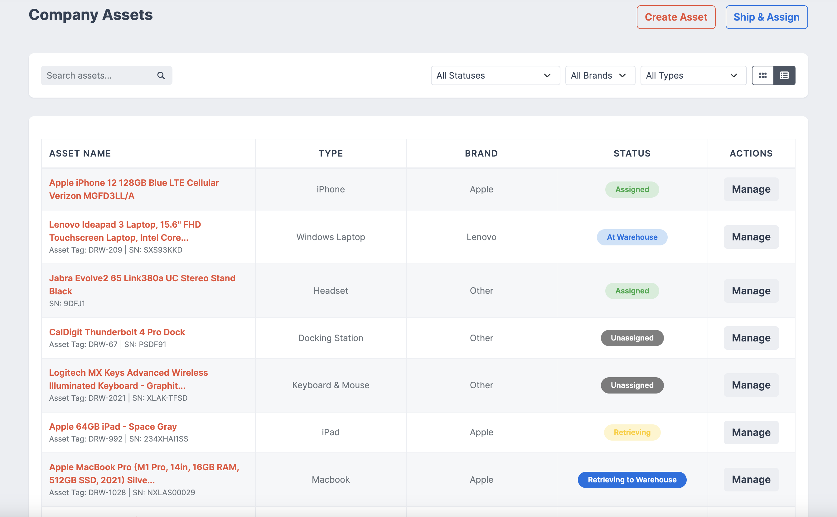Image resolution: width=837 pixels, height=517 pixels.
Task: Click the Headset type cell
Action: tap(331, 291)
